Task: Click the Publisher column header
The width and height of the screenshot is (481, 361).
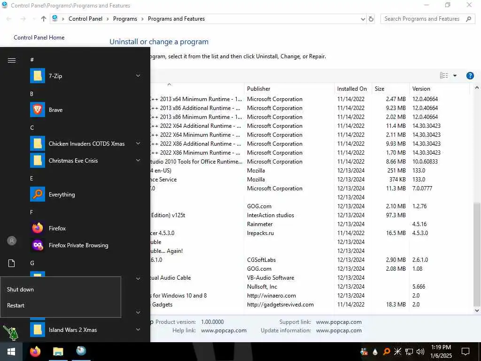Action: click(289, 89)
